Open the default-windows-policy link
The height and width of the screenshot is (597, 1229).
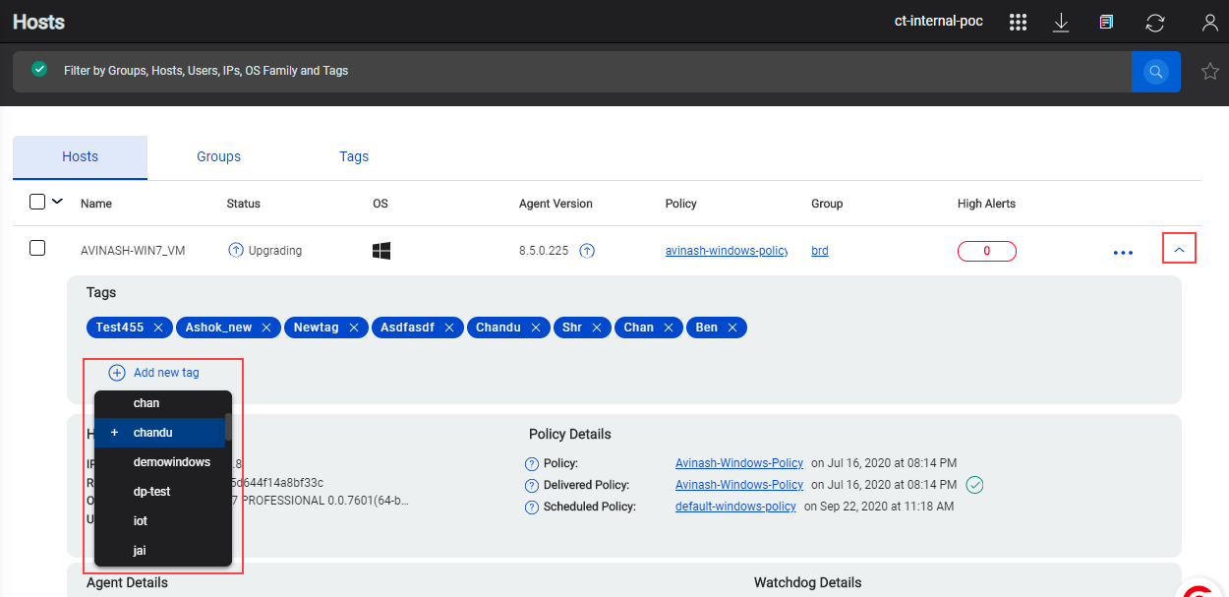point(735,507)
